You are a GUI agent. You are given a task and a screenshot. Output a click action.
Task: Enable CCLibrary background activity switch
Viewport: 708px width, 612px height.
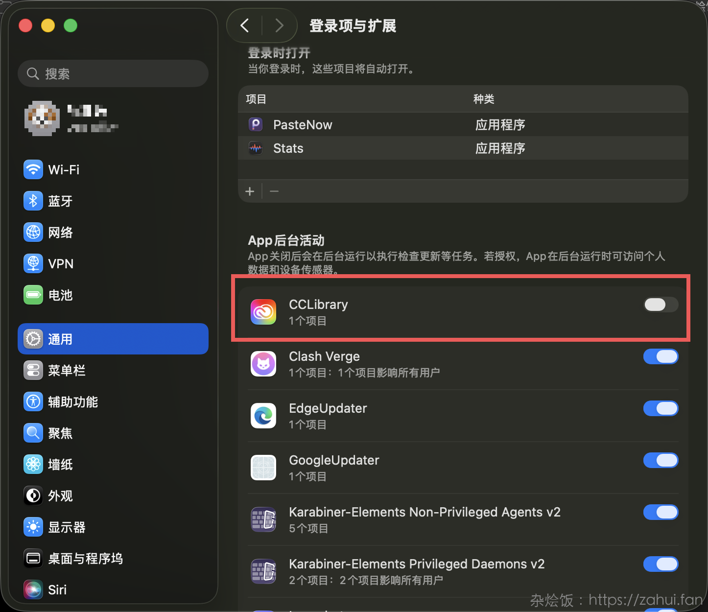661,305
